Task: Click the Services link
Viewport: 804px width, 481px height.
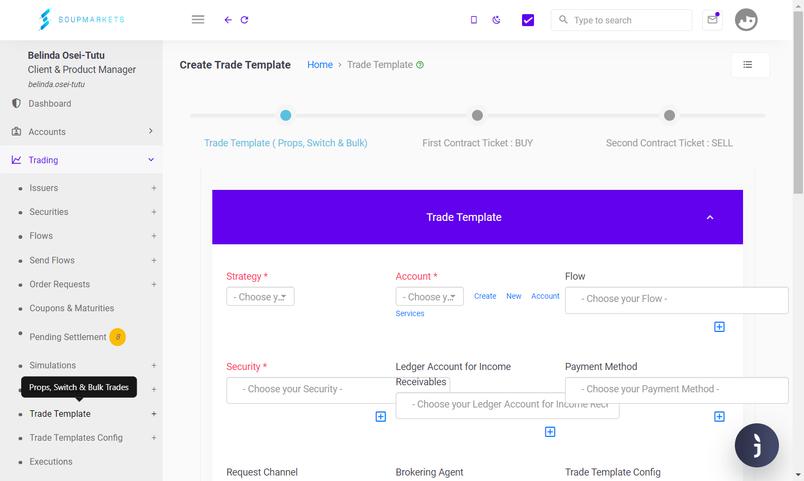Action: [410, 313]
